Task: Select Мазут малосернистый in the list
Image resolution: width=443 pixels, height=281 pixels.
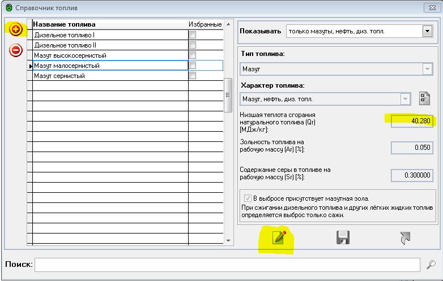Action: (108, 66)
